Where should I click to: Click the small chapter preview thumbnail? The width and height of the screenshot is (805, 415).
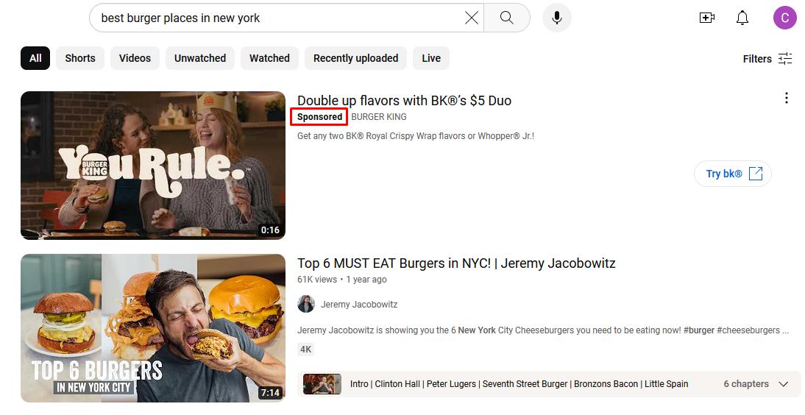point(322,384)
